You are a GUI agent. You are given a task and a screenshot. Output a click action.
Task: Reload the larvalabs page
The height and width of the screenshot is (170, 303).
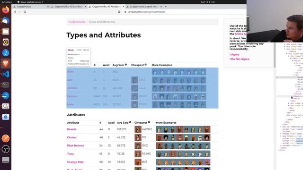[x=25, y=12]
